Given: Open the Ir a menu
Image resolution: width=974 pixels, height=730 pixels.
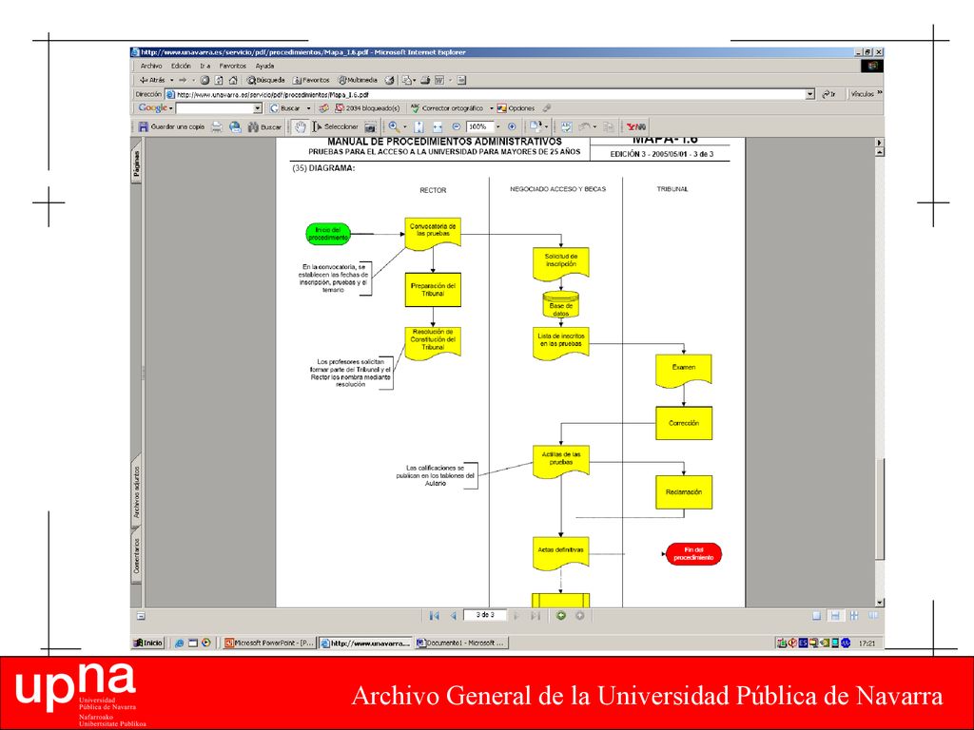Looking at the screenshot, I should pos(205,66).
